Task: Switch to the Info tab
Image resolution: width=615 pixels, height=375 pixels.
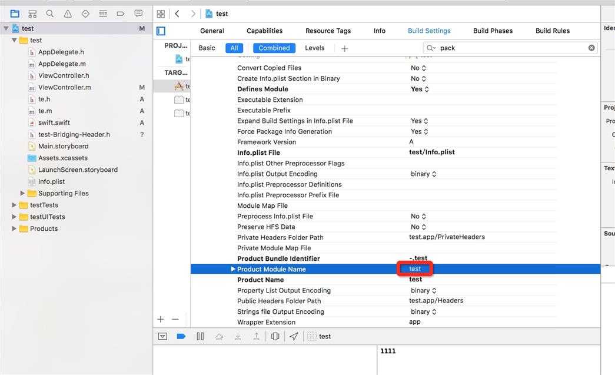Action: tap(379, 31)
